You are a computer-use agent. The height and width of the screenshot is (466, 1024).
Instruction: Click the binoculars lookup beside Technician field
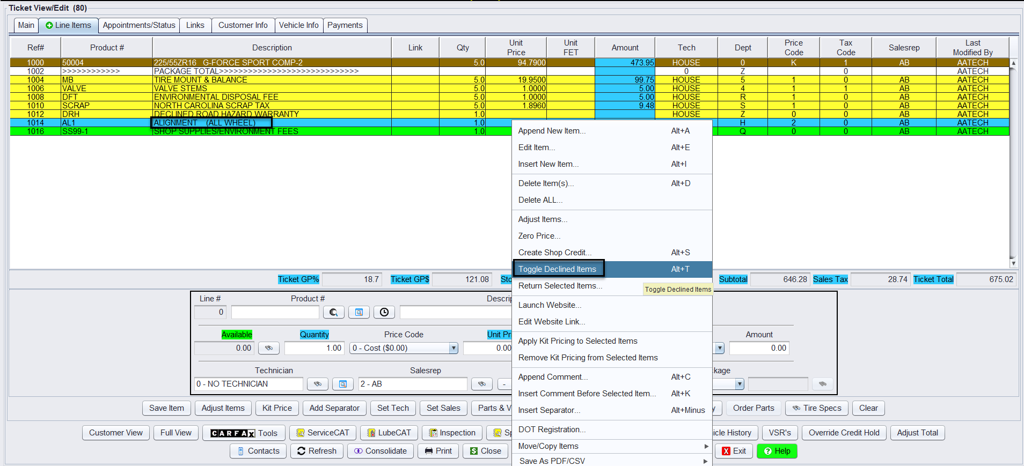click(x=317, y=384)
